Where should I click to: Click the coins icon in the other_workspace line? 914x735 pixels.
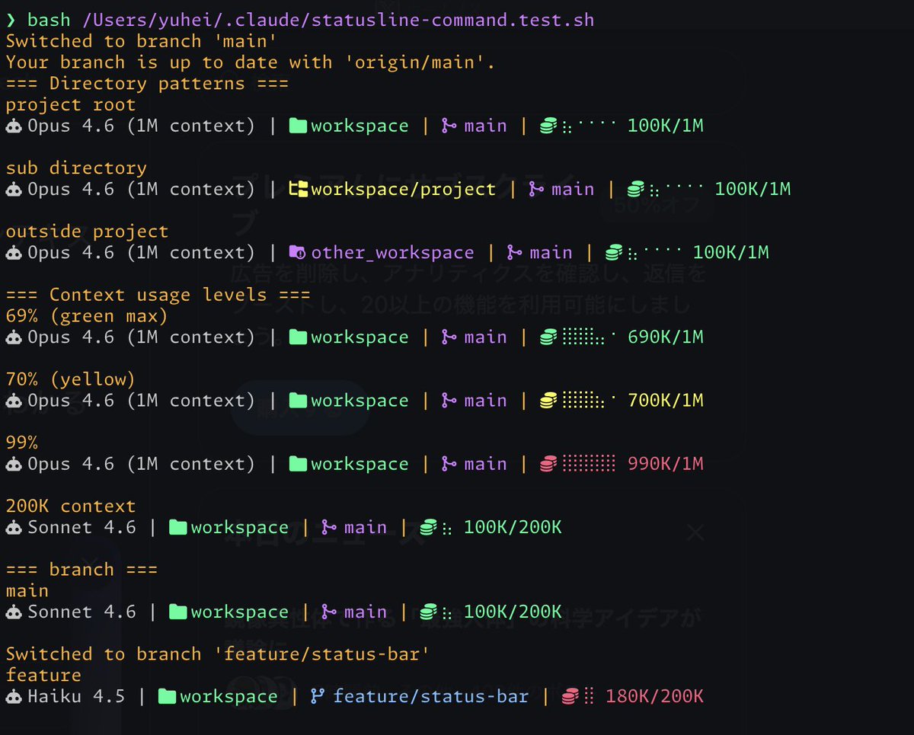click(613, 253)
